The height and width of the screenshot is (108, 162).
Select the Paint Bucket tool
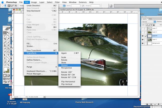tap(8, 48)
